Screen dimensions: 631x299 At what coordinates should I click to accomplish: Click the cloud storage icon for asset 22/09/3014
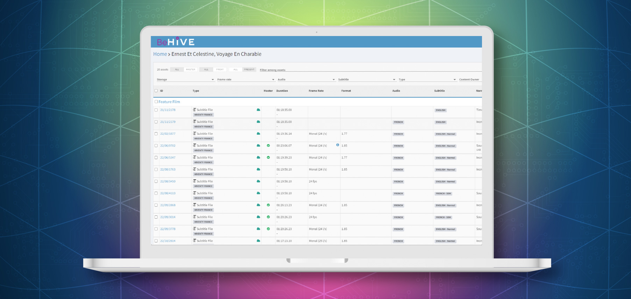click(x=258, y=217)
